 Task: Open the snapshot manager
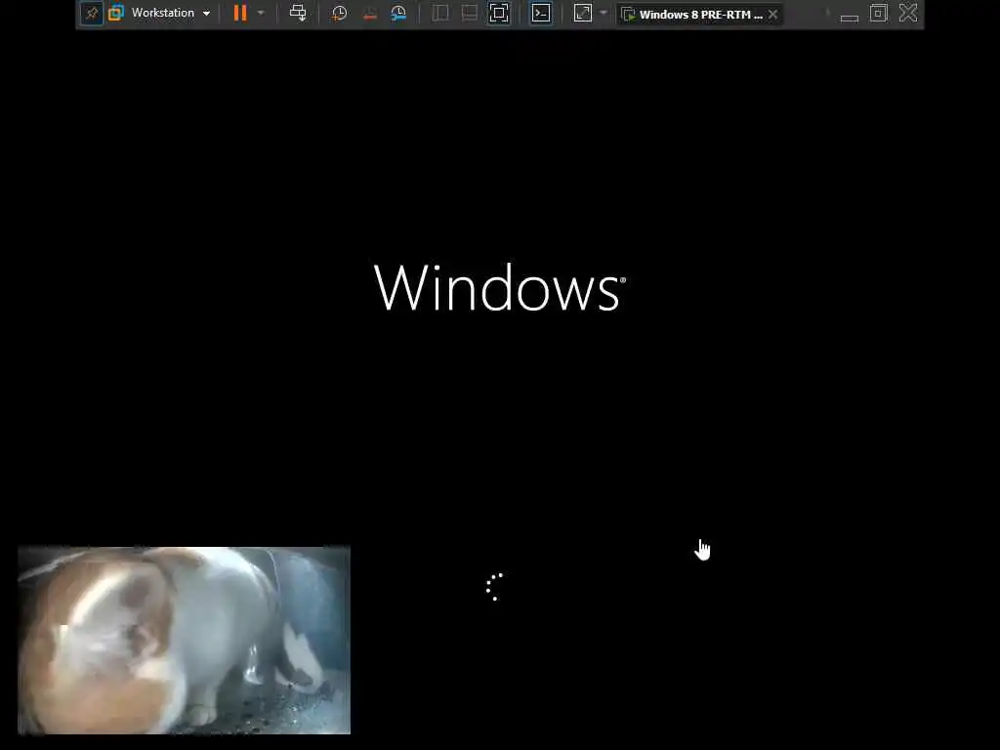[398, 14]
